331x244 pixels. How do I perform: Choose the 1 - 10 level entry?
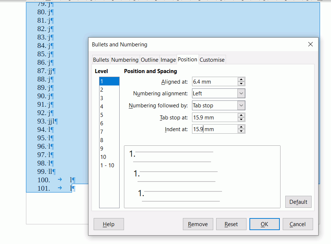click(107, 165)
